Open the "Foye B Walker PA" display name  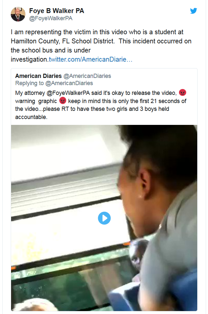coord(56,11)
